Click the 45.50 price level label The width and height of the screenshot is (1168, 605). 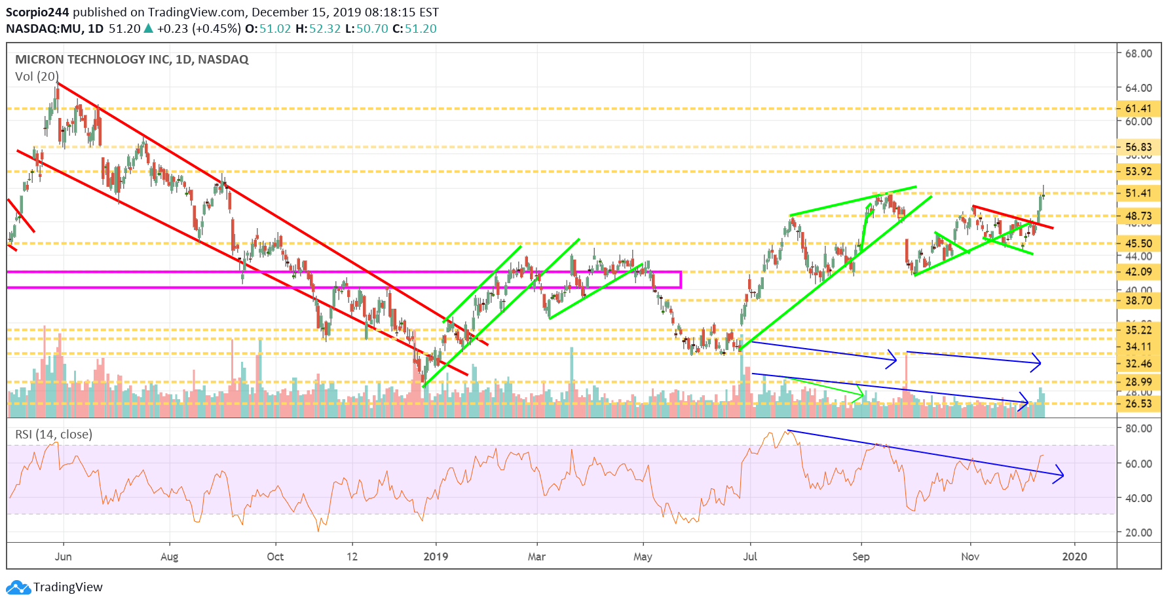(x=1139, y=244)
